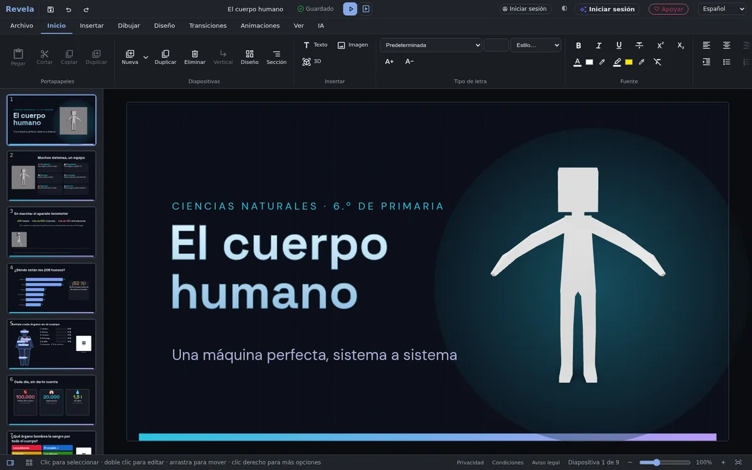Open the Español language dropdown

[x=722, y=9]
